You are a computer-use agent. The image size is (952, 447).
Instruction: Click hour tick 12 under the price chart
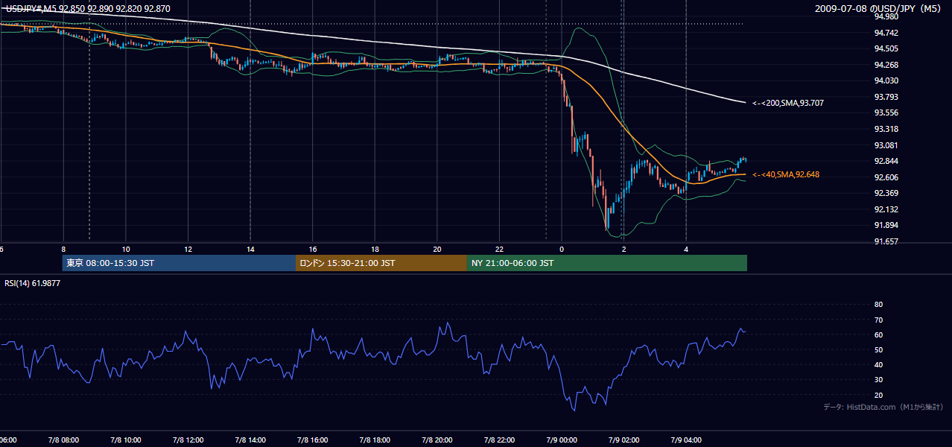tap(188, 250)
